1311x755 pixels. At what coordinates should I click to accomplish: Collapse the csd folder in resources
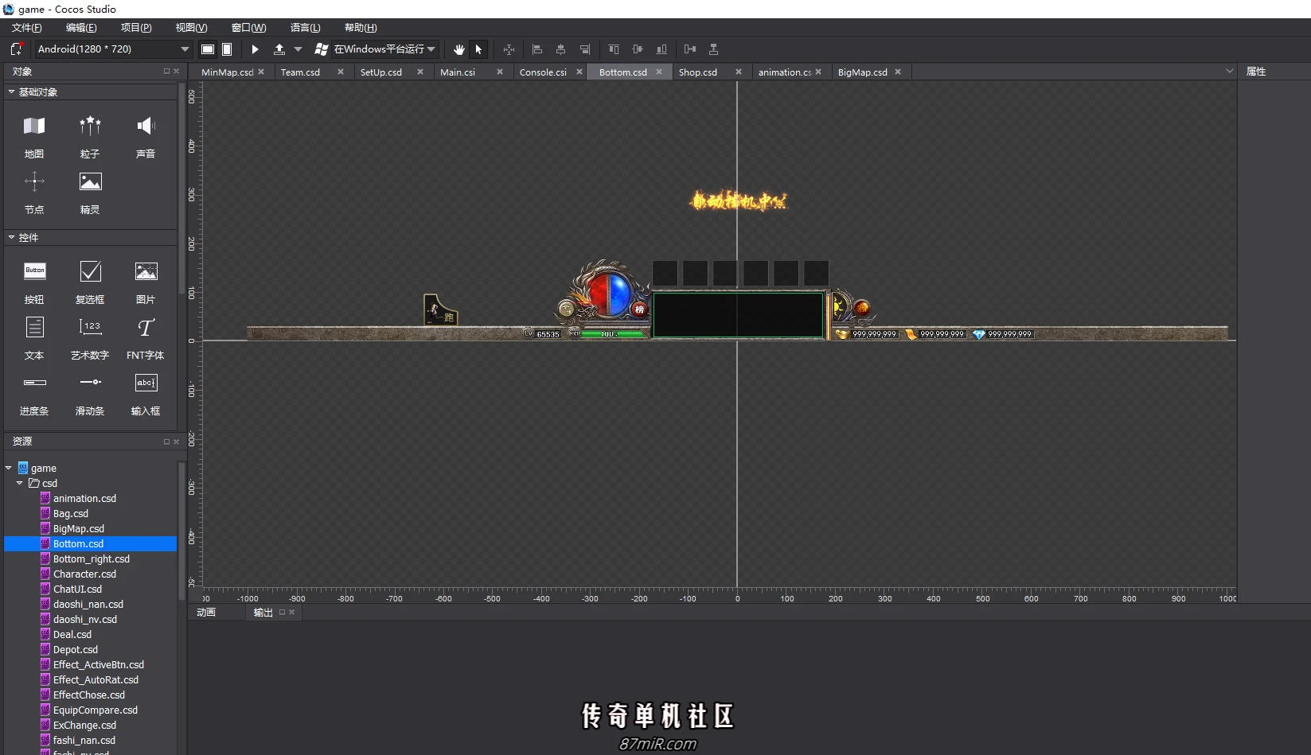pos(20,483)
